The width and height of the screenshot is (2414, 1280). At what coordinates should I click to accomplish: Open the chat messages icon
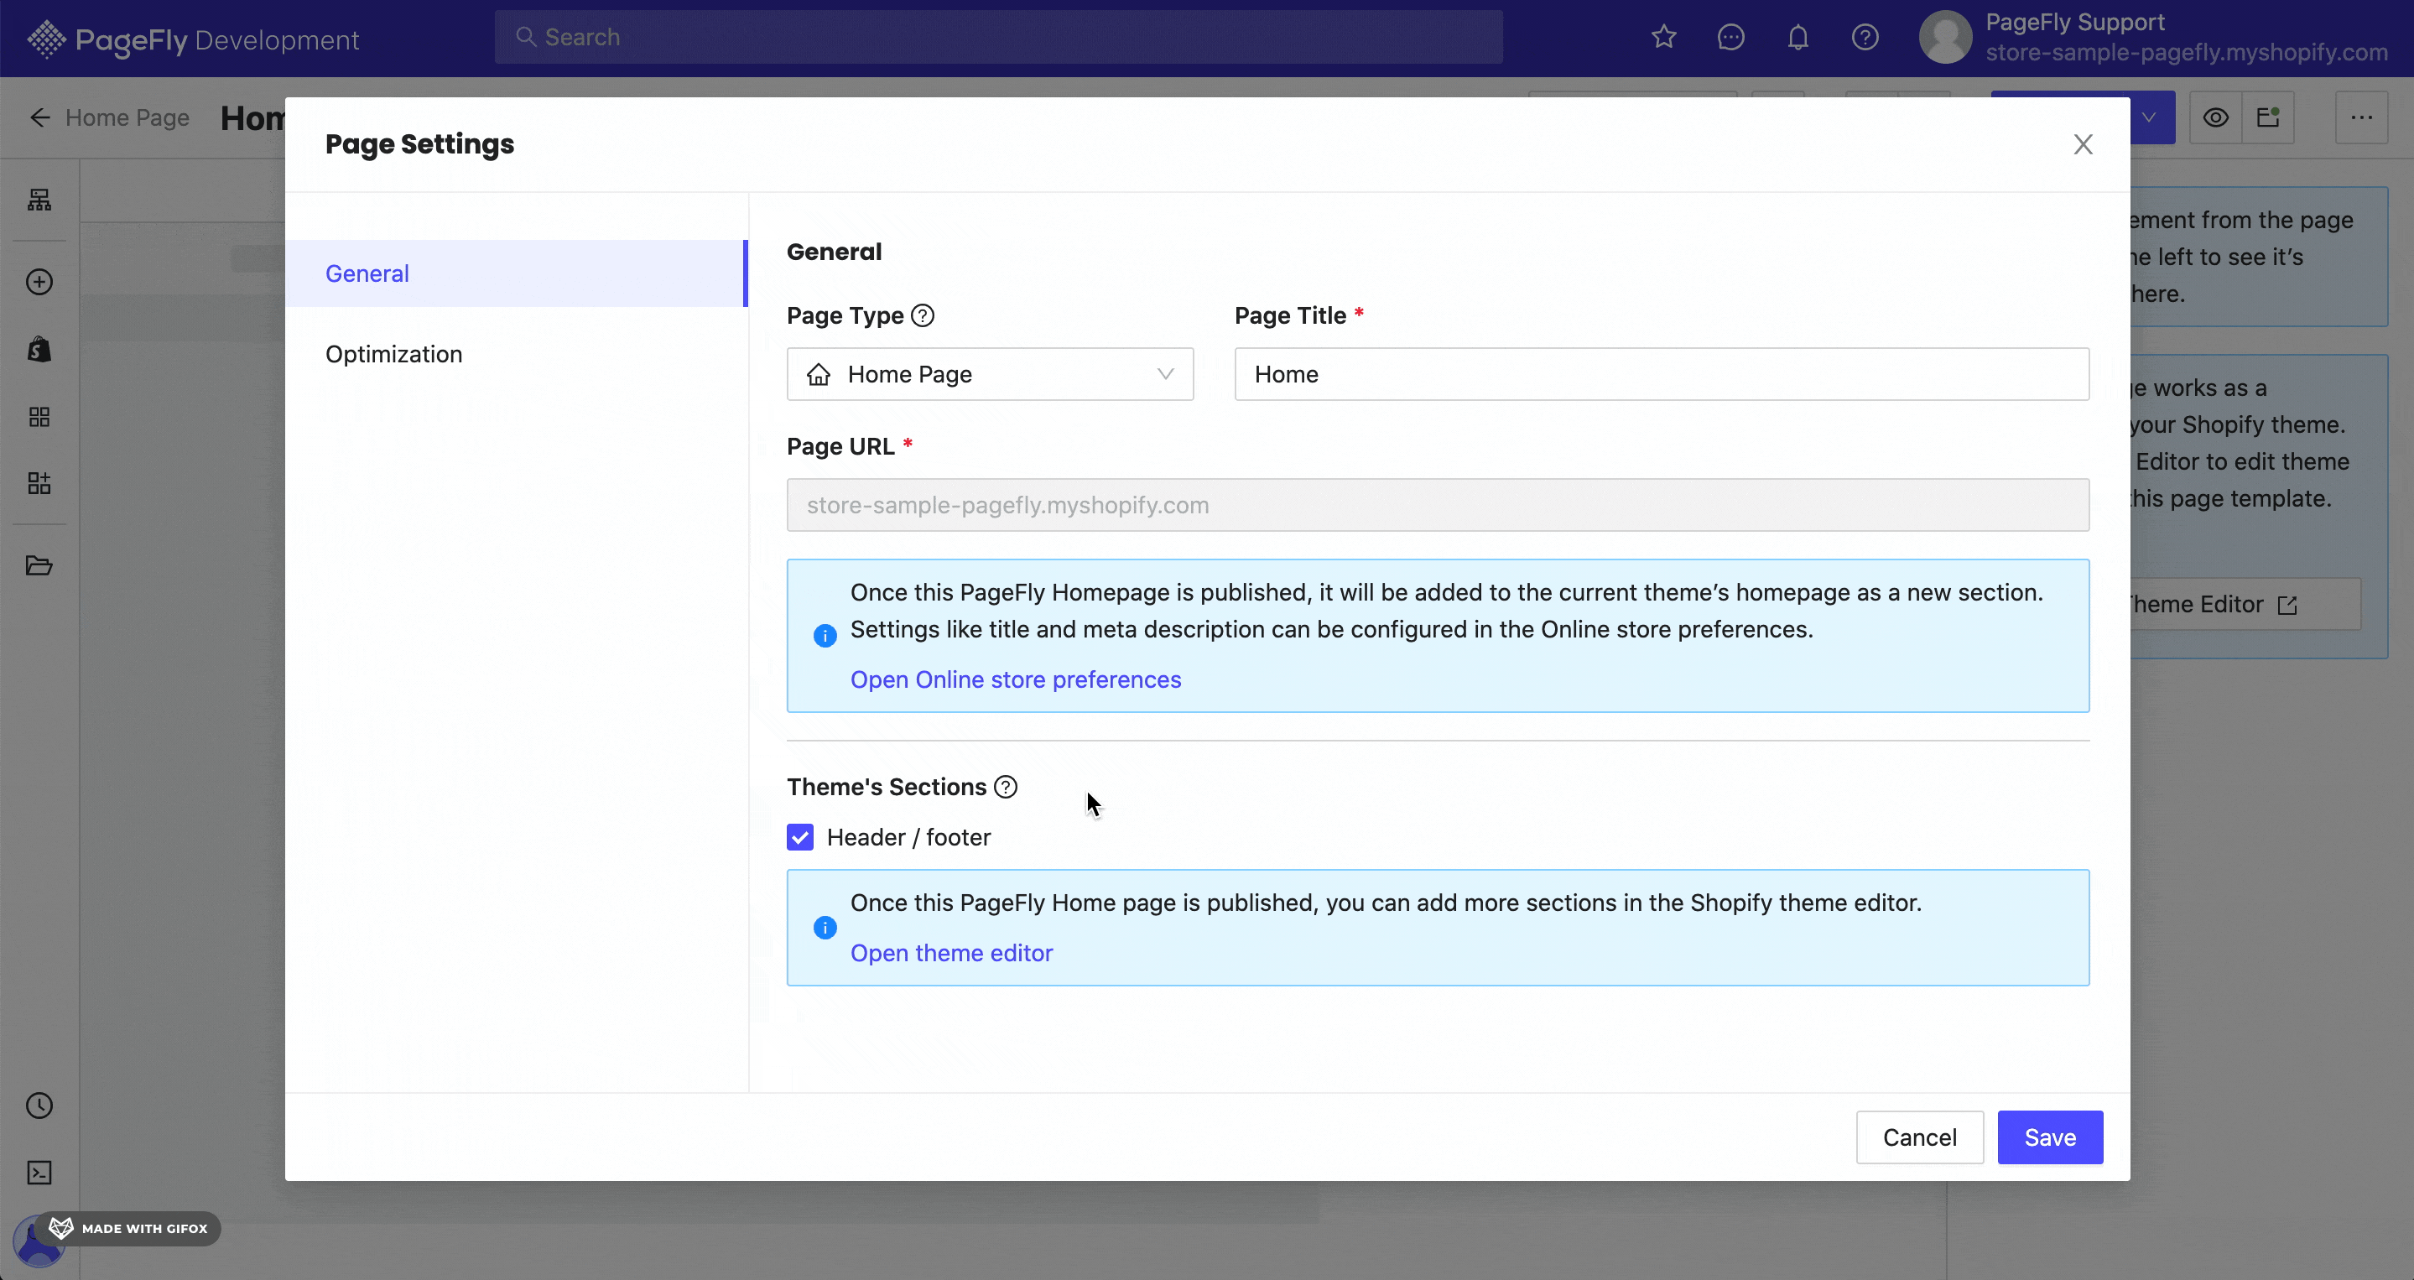[1731, 38]
